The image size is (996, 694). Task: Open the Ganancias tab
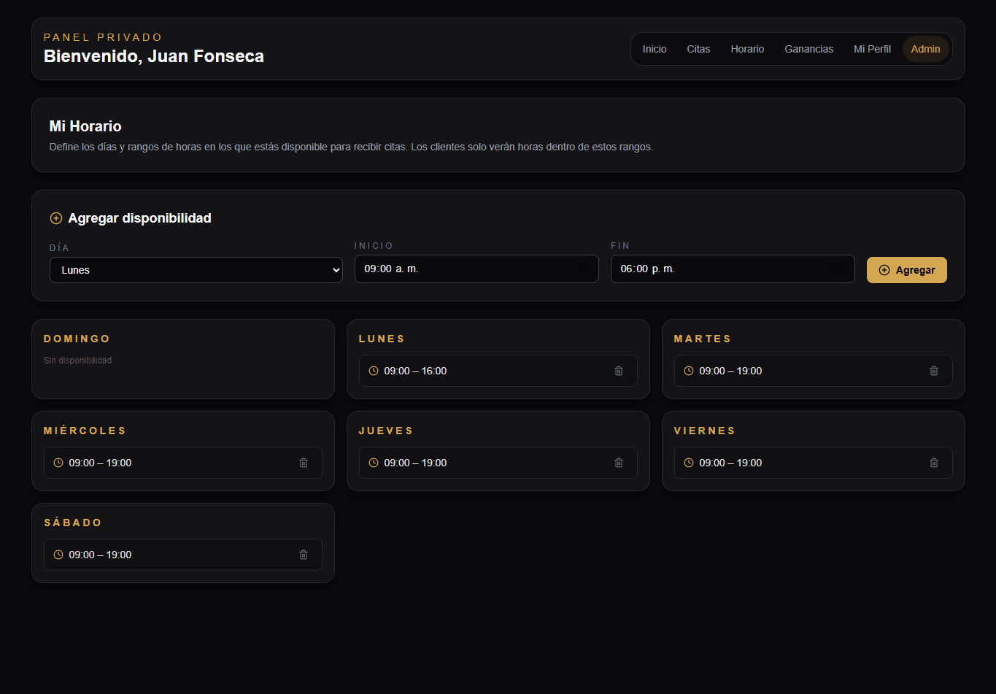(x=808, y=49)
